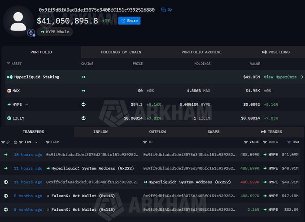
Task: Click the transaction link chain icon in header
Action: [x=8, y=142]
